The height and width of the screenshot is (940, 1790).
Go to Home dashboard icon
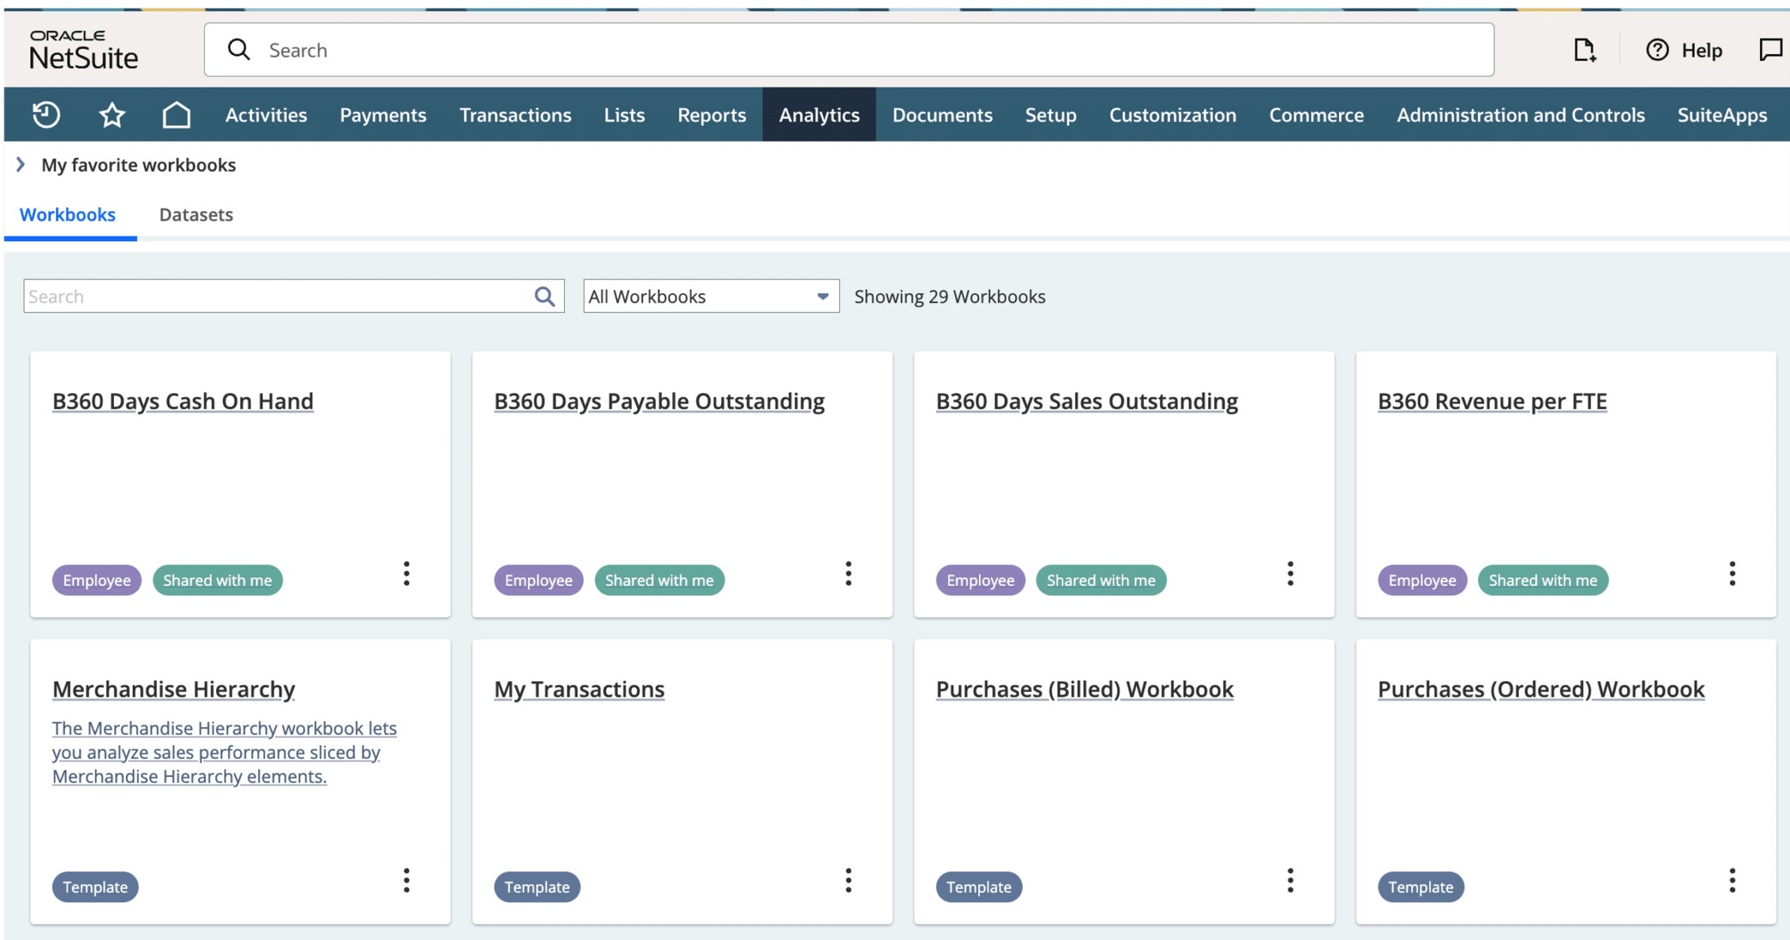tap(176, 115)
